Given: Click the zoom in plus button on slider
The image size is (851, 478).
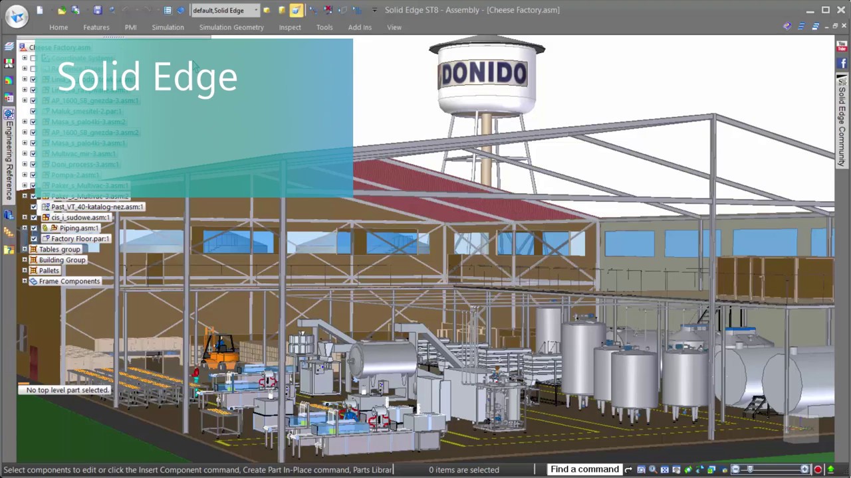Looking at the screenshot, I should coord(805,470).
